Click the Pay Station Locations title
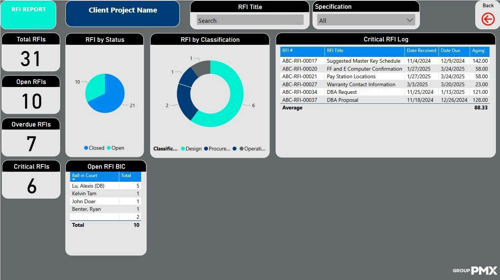This screenshot has height=280, width=500. pyautogui.click(x=351, y=76)
